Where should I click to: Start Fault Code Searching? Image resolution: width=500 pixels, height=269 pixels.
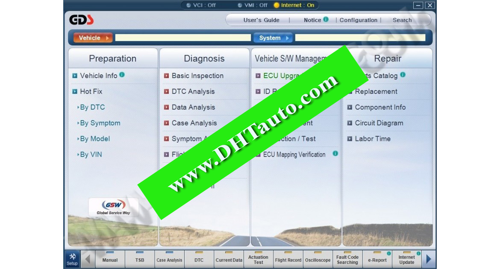click(x=347, y=259)
